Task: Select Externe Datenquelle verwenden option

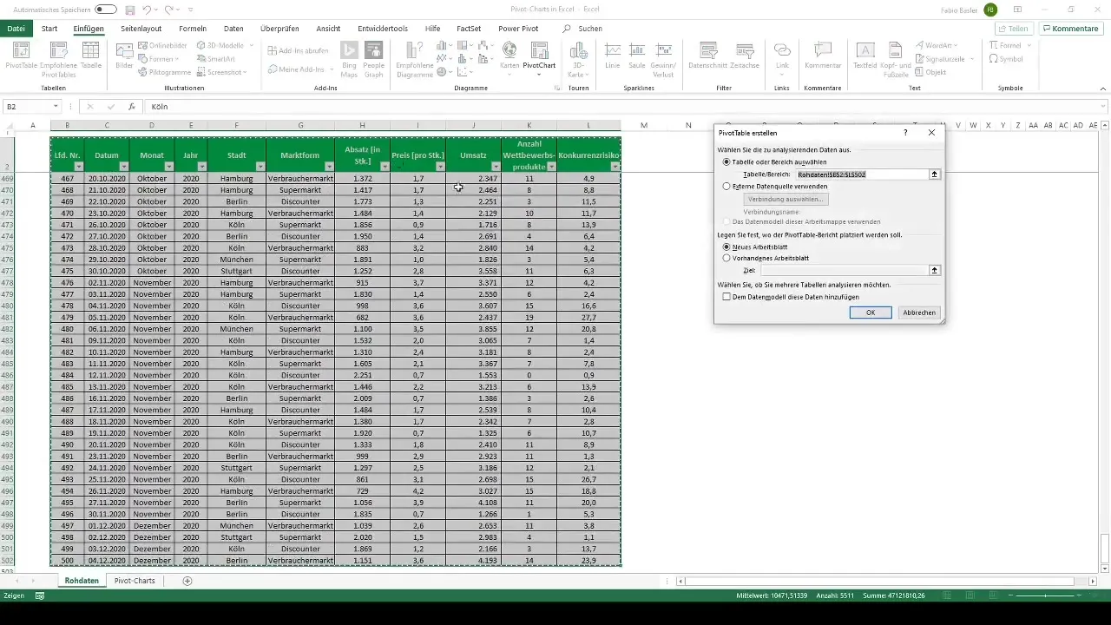Action: click(x=726, y=187)
